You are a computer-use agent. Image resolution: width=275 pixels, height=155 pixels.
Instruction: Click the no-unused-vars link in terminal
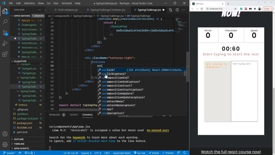pyautogui.click(x=158, y=130)
